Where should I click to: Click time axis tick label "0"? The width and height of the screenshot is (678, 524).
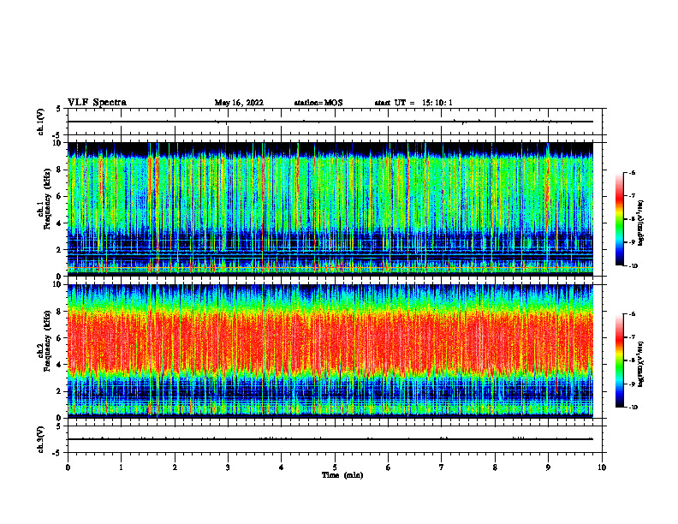68,467
